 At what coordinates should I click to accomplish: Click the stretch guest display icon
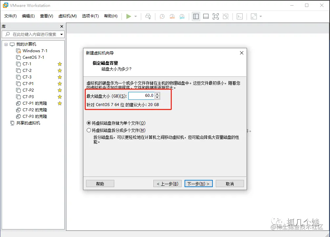(x=254, y=16)
